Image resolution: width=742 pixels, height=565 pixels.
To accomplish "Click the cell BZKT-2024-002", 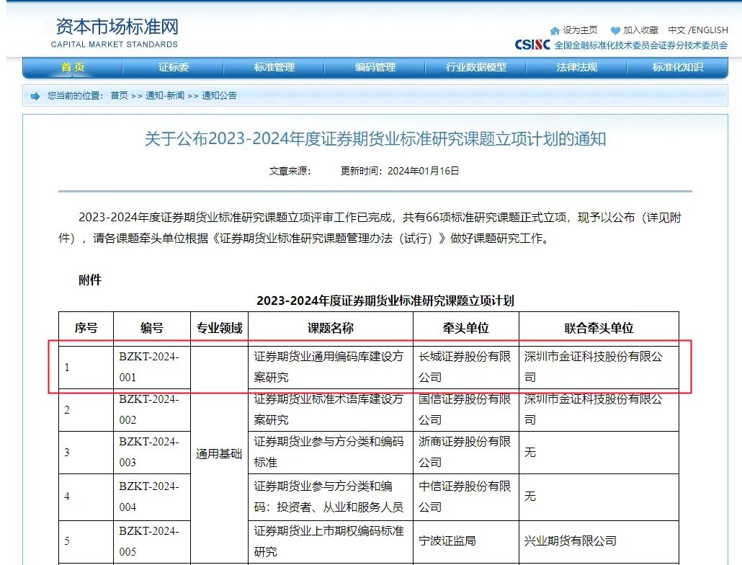I will [x=152, y=409].
